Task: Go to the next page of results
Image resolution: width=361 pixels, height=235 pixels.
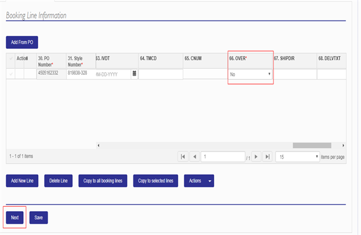Action: (256, 157)
